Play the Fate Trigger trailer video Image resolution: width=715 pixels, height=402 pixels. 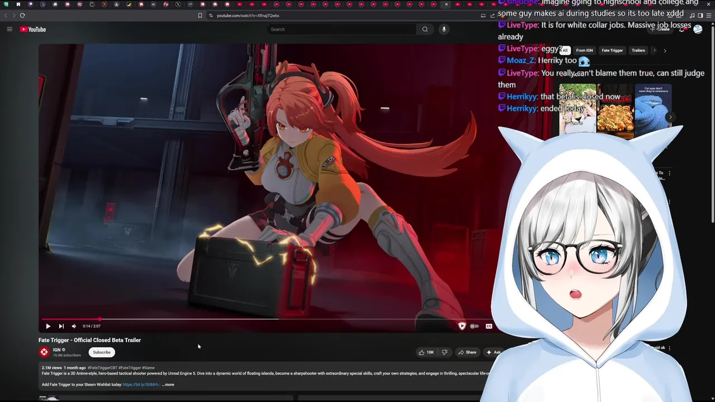pos(48,326)
